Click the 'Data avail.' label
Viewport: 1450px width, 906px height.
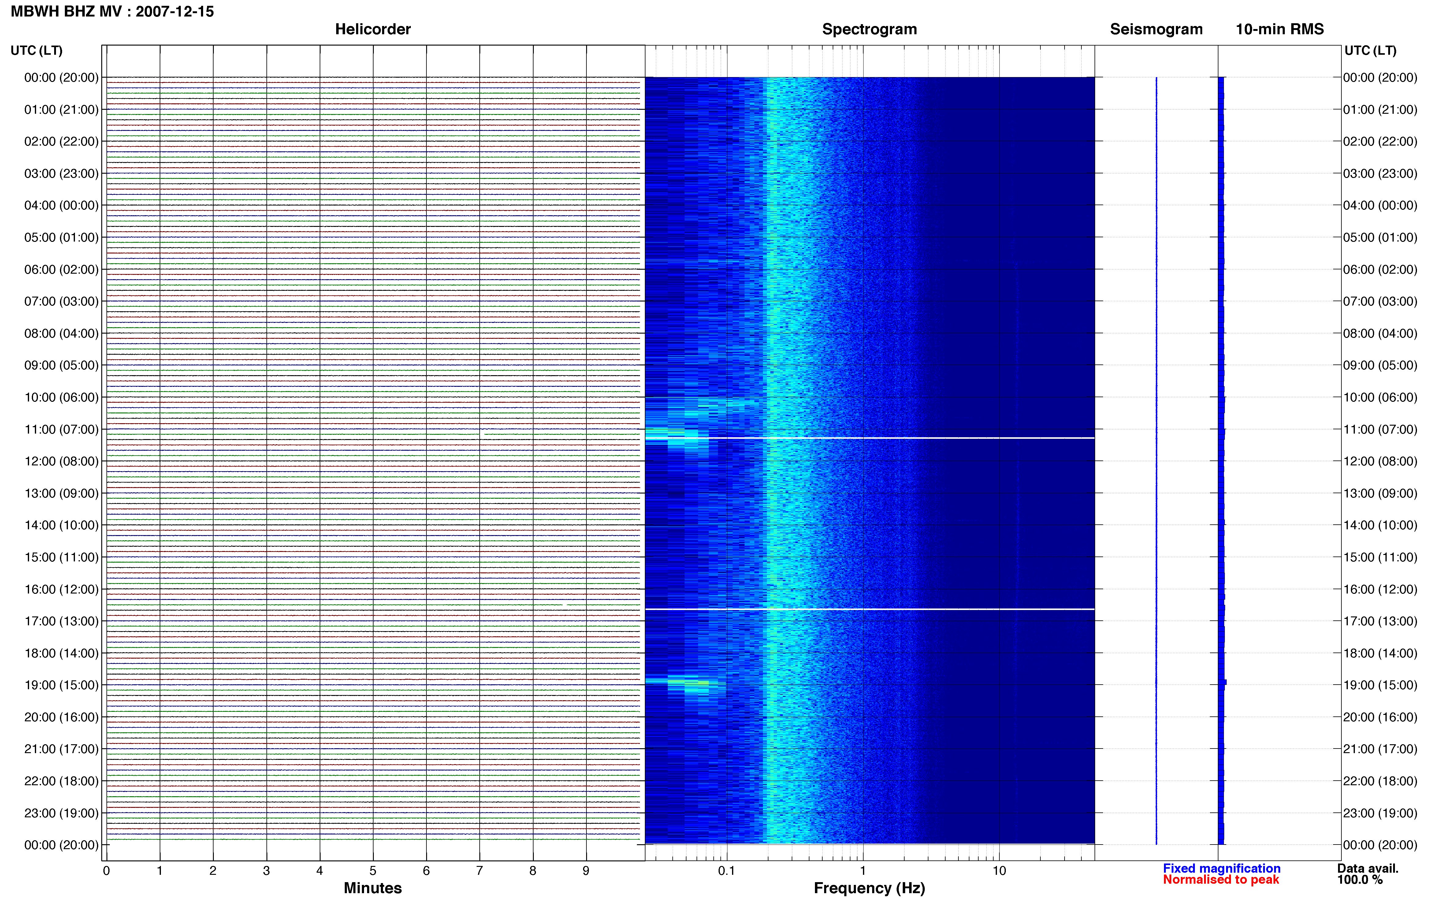tap(1368, 868)
